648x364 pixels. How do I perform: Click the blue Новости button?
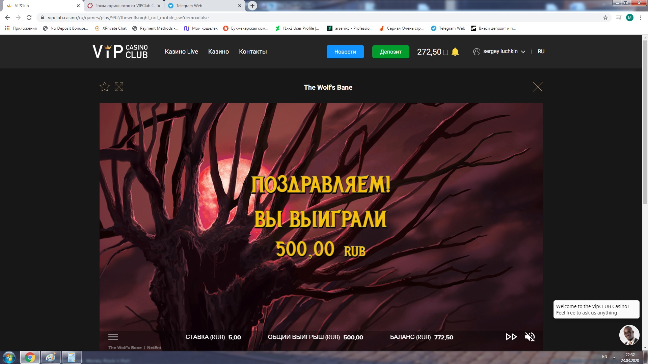click(x=345, y=52)
